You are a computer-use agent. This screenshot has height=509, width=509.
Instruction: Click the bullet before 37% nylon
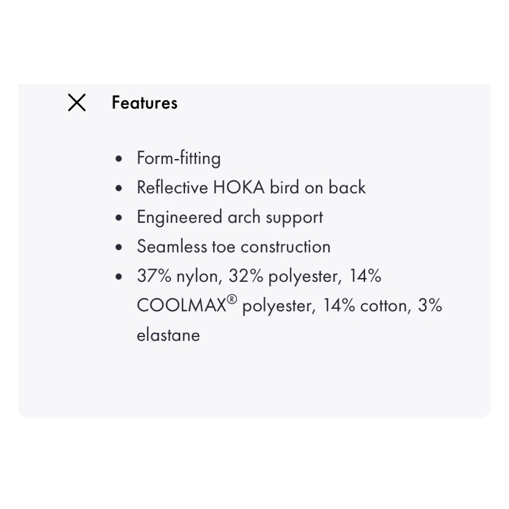tap(119, 277)
